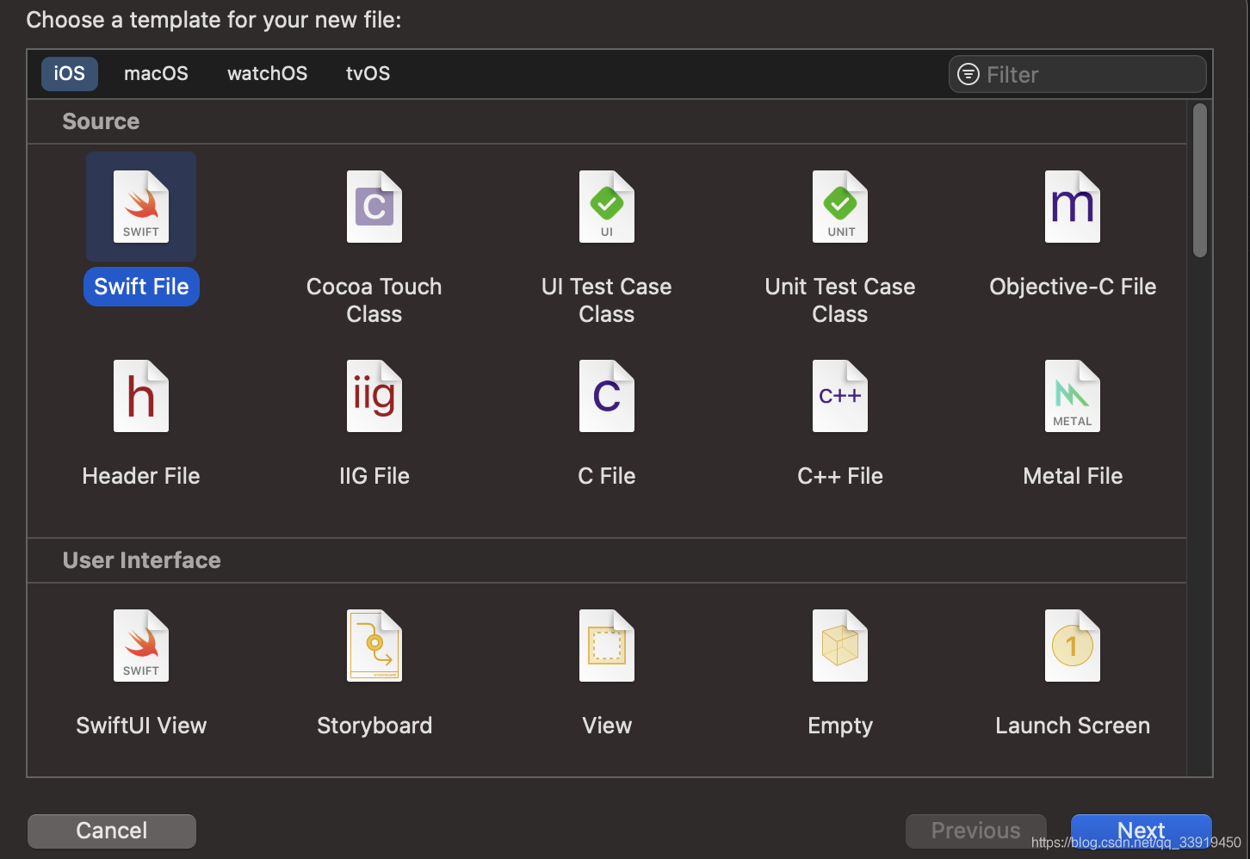Open the tvOS platform tab
This screenshot has height=859, width=1250.
[368, 74]
